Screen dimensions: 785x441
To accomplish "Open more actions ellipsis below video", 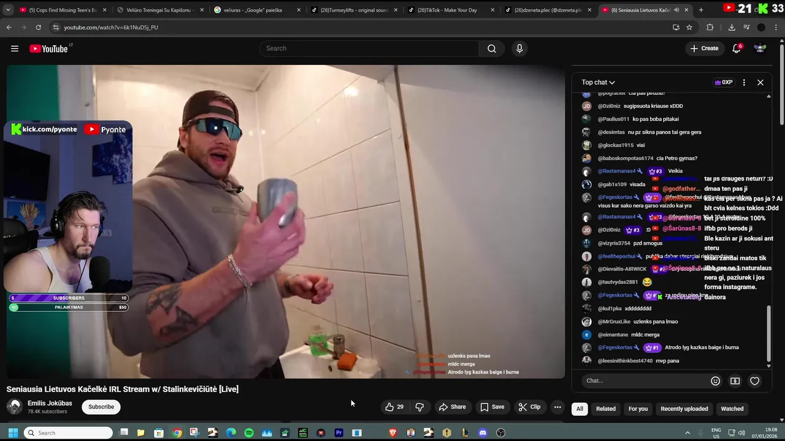I will point(557,407).
